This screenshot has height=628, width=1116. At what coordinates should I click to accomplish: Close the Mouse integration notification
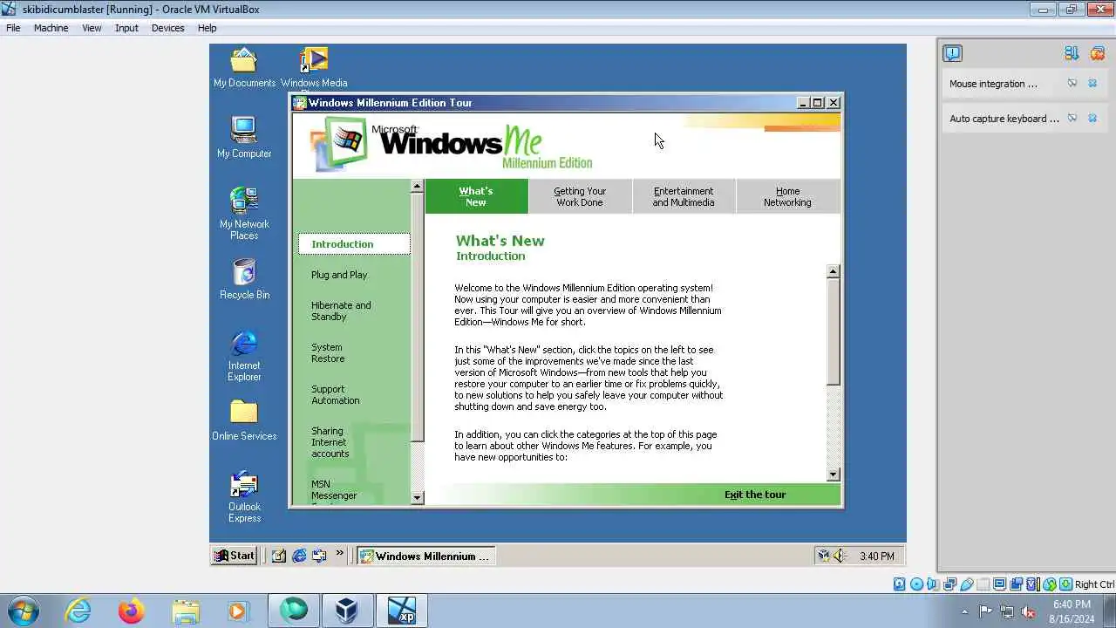1092,84
